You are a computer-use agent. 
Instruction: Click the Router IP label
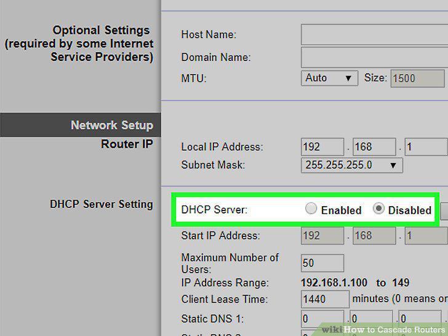[x=127, y=144]
